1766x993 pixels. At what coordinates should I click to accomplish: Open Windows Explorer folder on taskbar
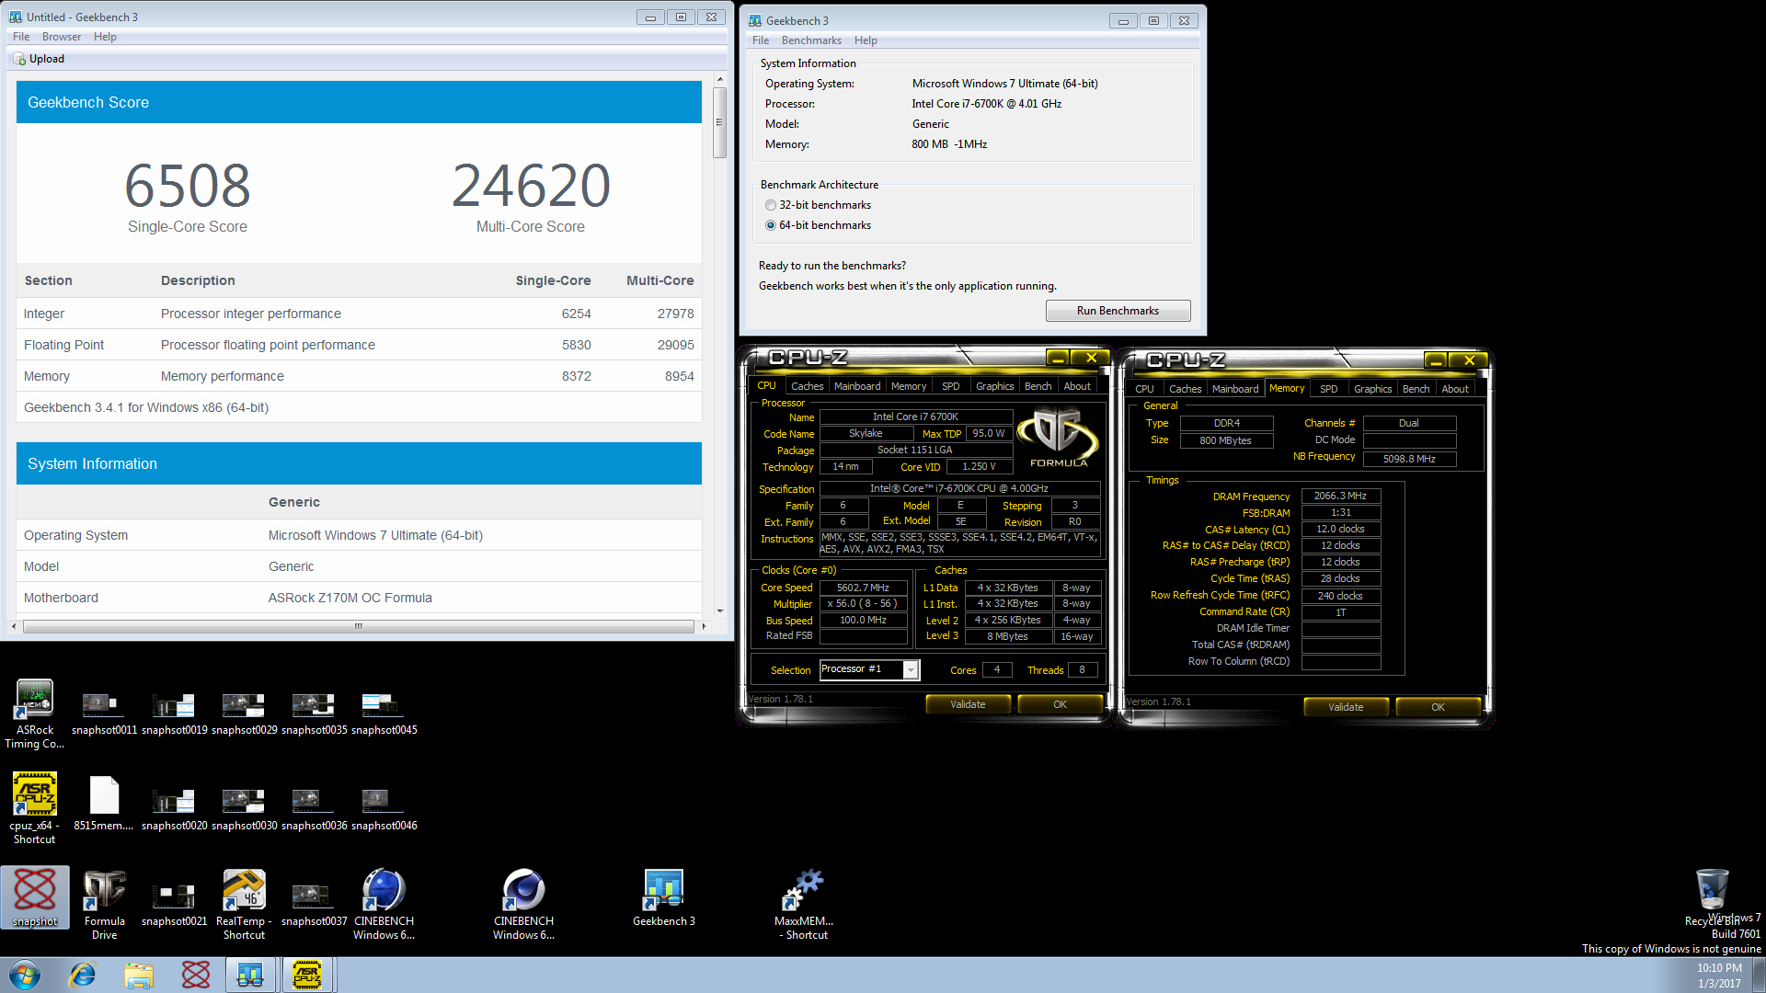(139, 975)
